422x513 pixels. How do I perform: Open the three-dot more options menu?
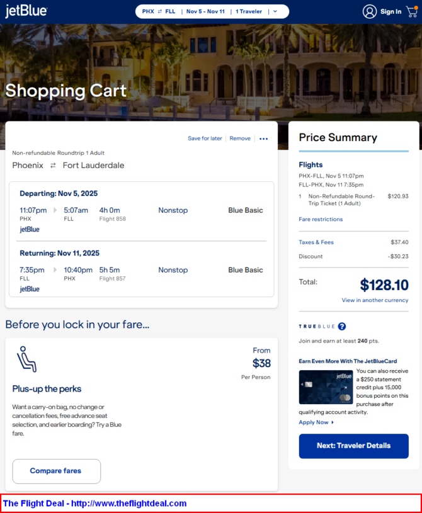click(x=263, y=138)
